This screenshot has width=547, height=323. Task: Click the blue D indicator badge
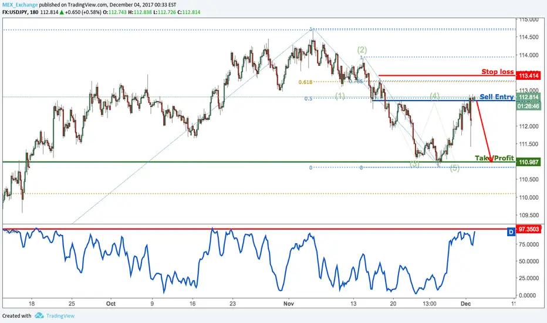point(511,231)
